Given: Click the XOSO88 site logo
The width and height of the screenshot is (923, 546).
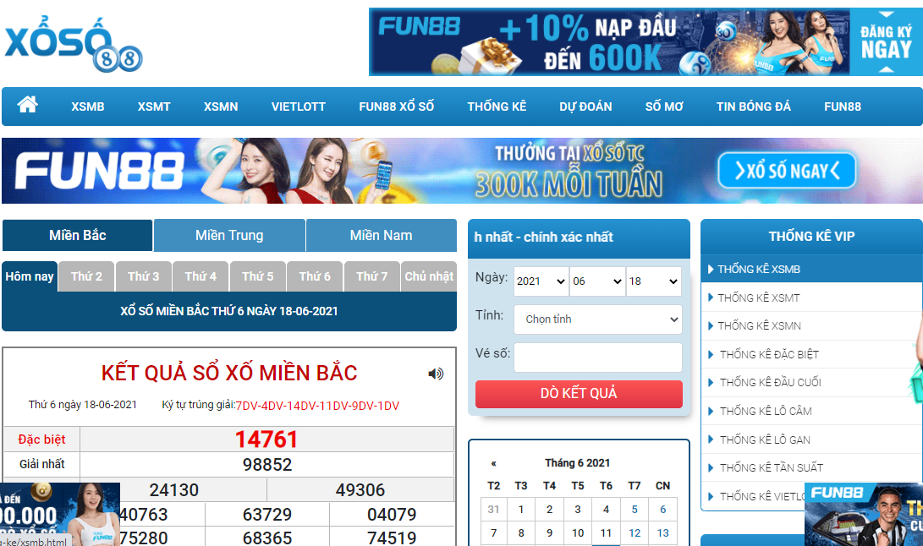Looking at the screenshot, I should 74,45.
